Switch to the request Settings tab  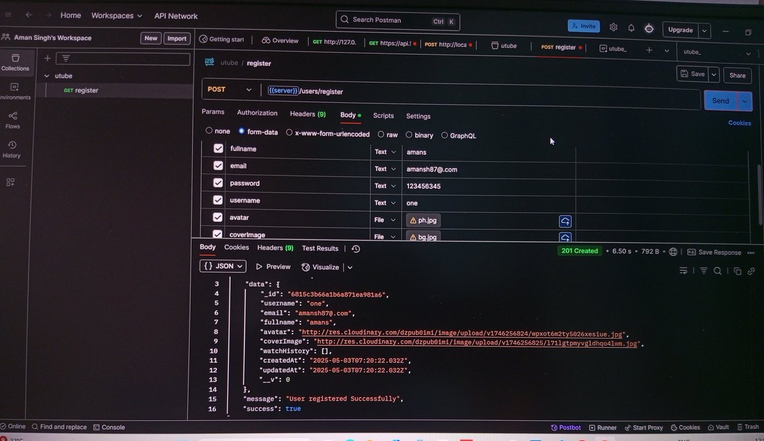[x=418, y=116]
